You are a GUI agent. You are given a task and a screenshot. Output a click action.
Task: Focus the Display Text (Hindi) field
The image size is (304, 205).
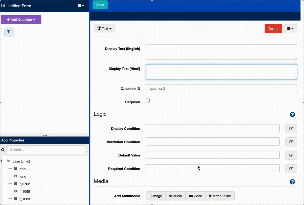tap(221, 72)
